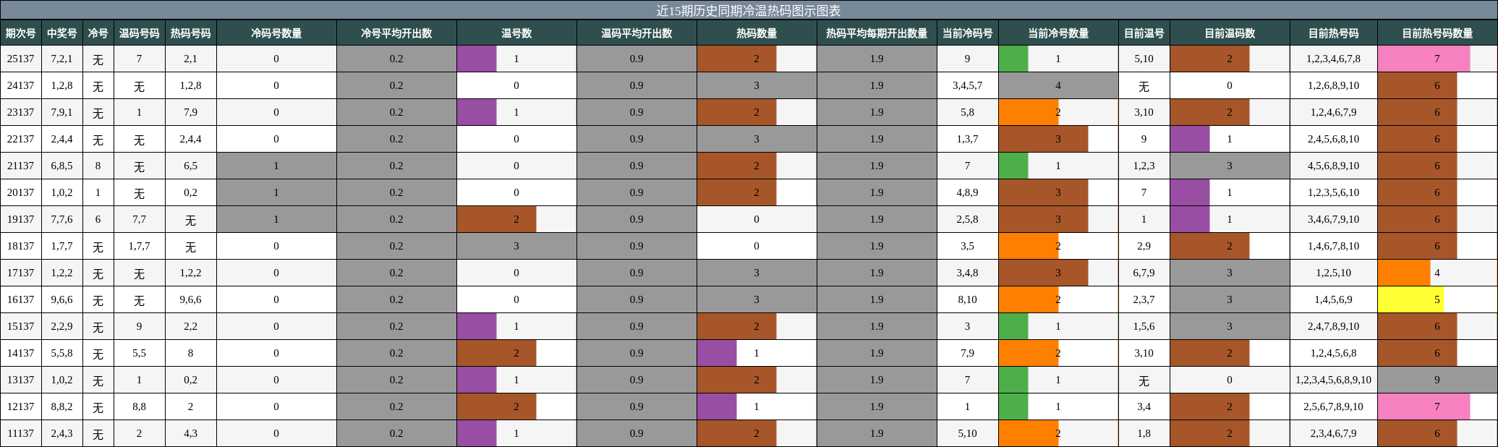Click cold number 6 in row 19137
Image resolution: width=1498 pixels, height=447 pixels.
tap(98, 219)
